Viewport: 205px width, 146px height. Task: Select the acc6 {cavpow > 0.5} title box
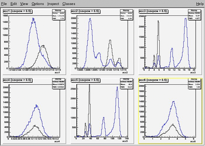[153, 80]
